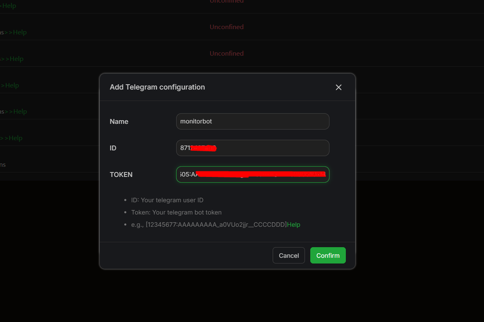Close the Add Telegram configuration dialog
Viewport: 484px width, 322px height.
coord(338,87)
